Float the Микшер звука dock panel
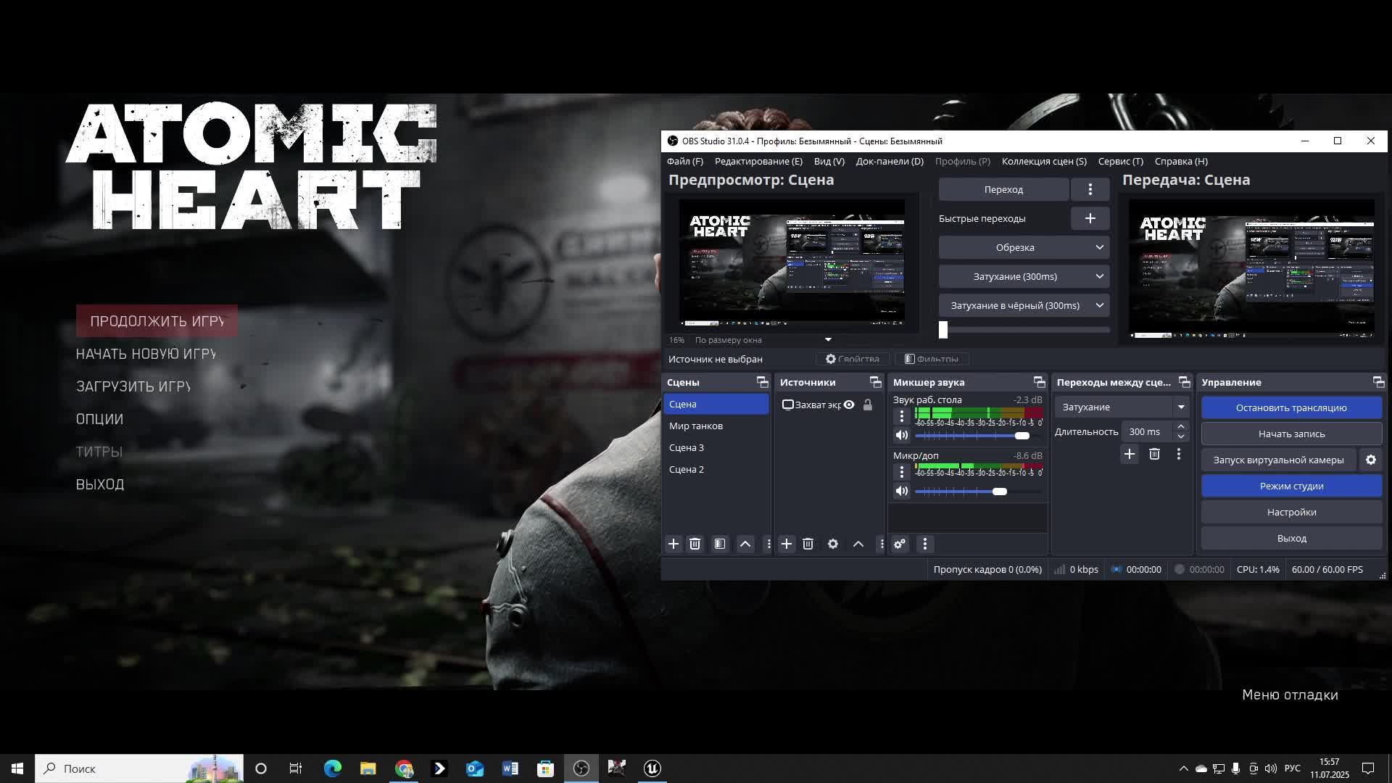 pos(1039,382)
